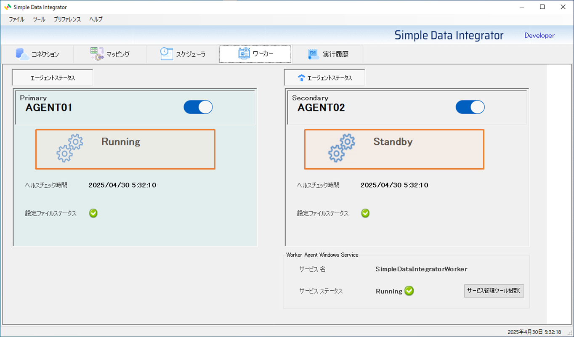Click the SimpleDataIntegratorWorker service name

click(421, 269)
